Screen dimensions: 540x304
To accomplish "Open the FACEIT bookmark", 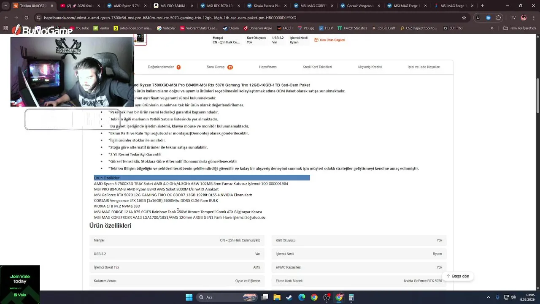I will tap(285, 28).
